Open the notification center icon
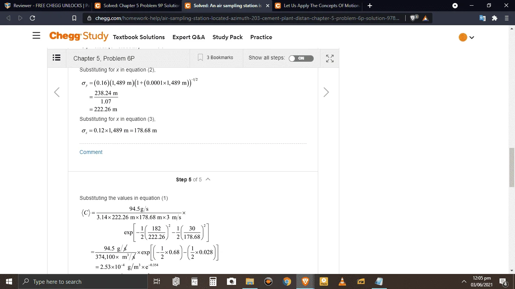Viewport: 515px width, 289px height. point(503,281)
